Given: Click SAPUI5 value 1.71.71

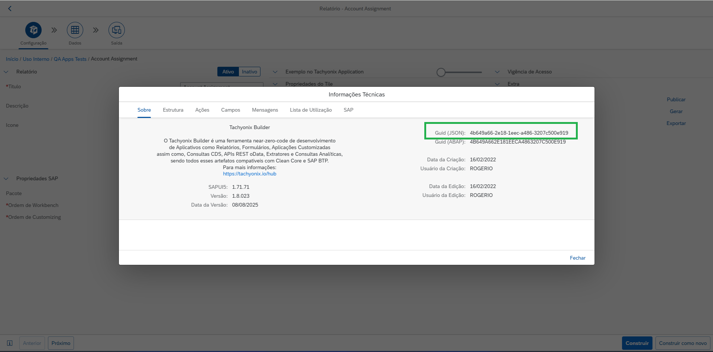Looking at the screenshot, I should click(241, 187).
